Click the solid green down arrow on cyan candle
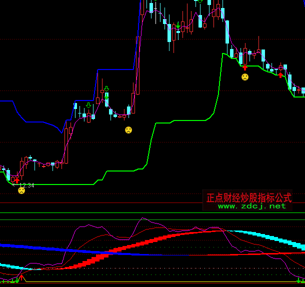This screenshot has height=287, width=305. [106, 96]
